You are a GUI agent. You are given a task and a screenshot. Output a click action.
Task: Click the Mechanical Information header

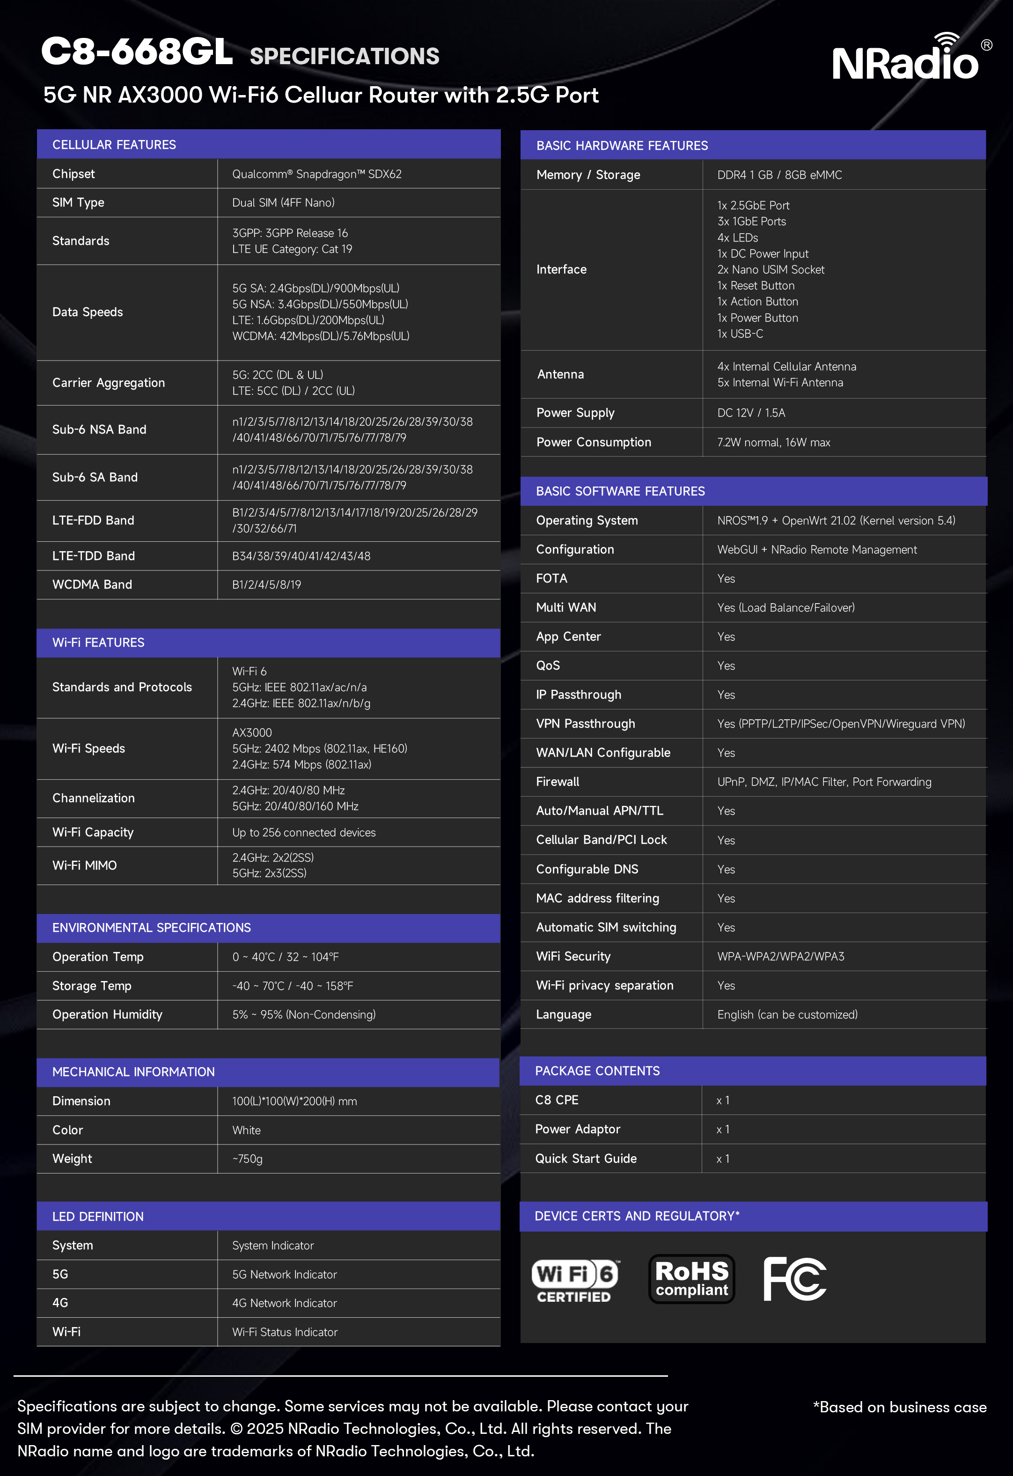(133, 1071)
